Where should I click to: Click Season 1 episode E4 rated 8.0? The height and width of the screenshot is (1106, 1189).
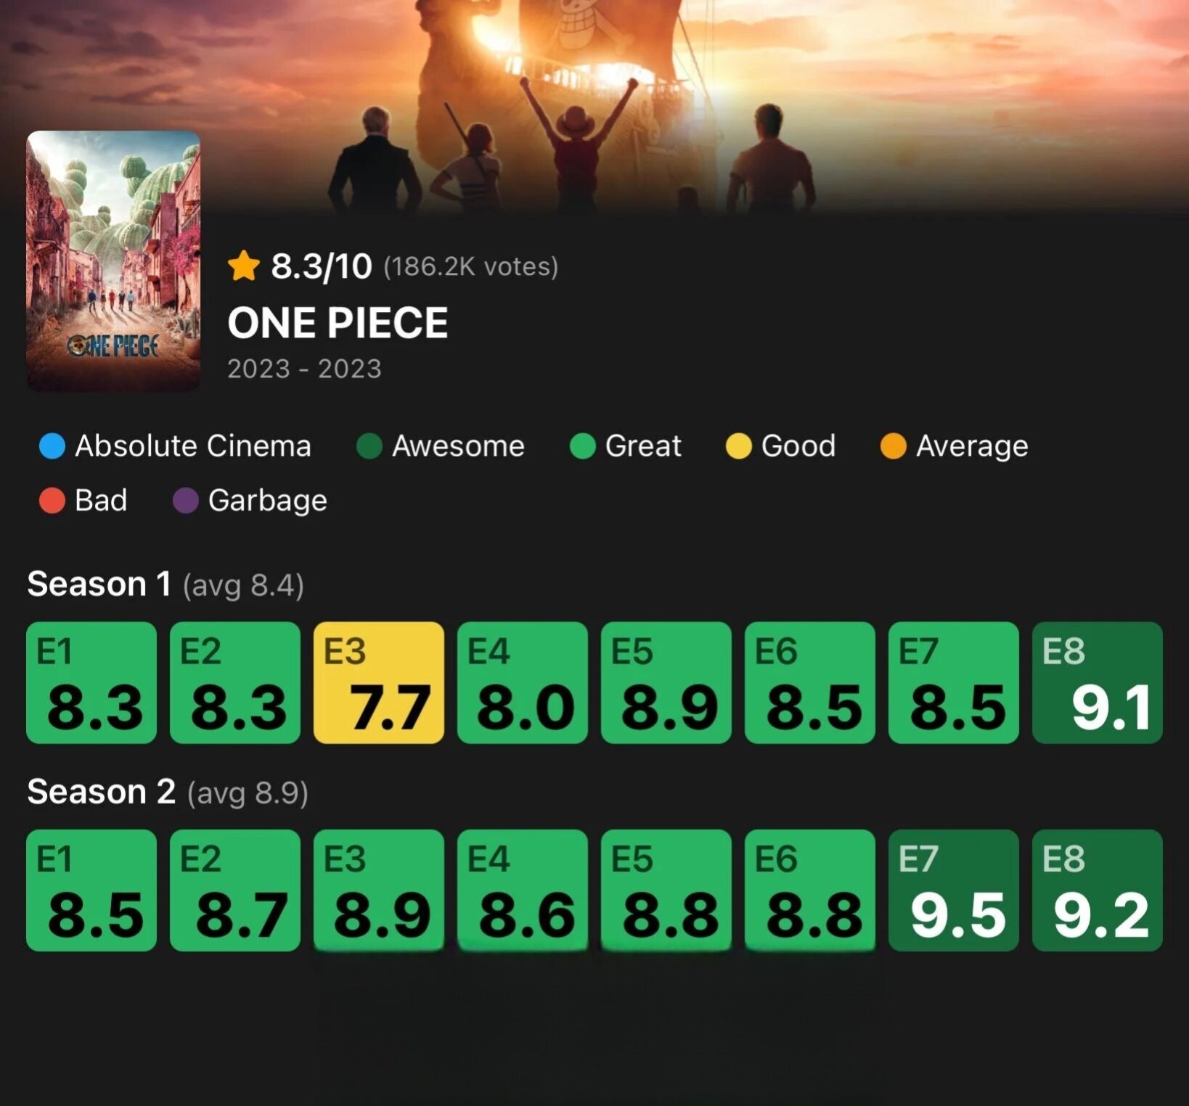(x=523, y=682)
